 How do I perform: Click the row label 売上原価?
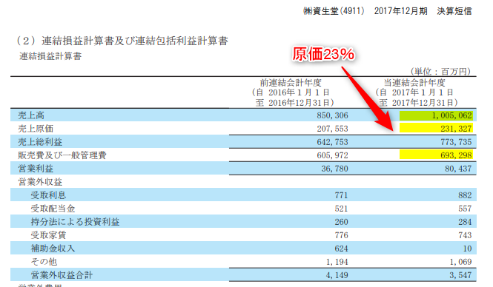point(36,129)
